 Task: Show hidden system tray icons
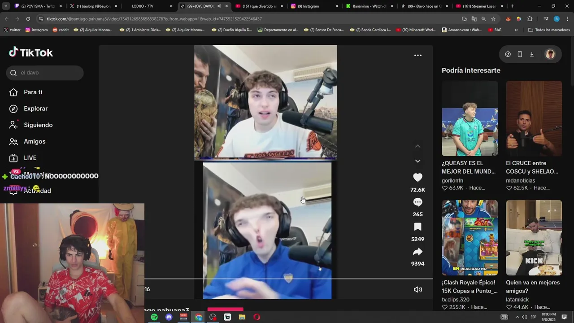coord(517,317)
